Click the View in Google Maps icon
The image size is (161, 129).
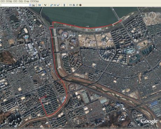click(77, 5)
